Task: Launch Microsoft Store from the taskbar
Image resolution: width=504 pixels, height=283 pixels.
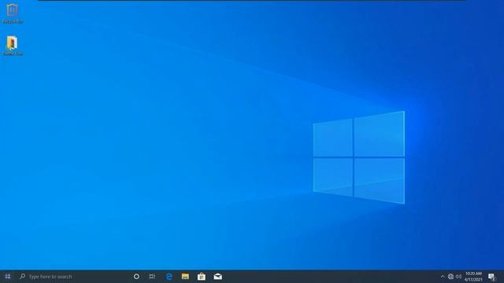Action: click(202, 276)
